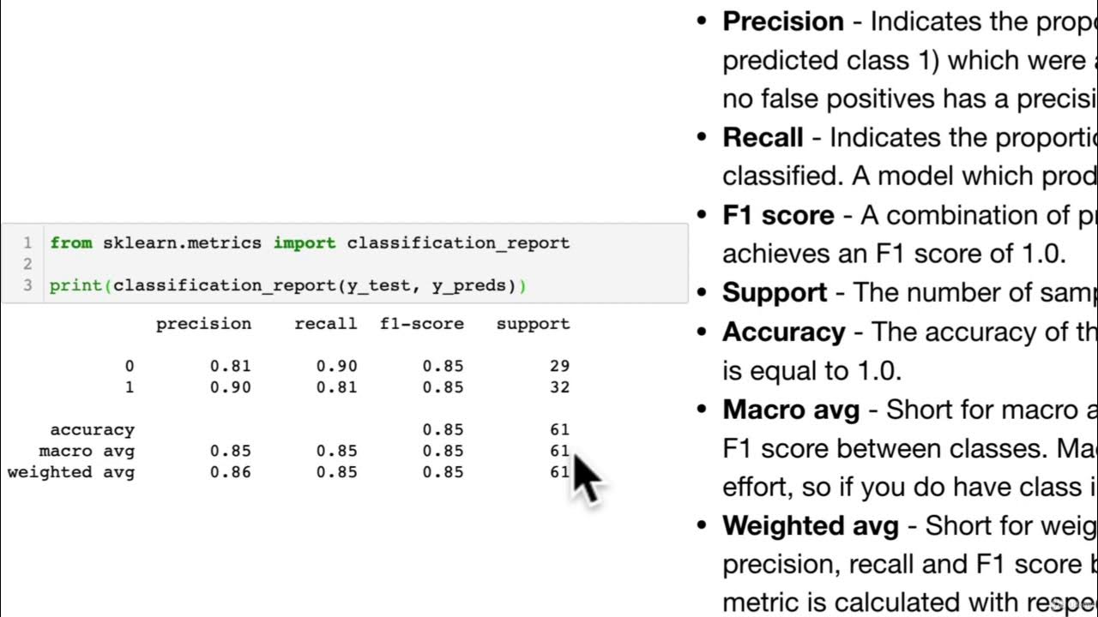Screen dimensions: 1098x617
Task: Click the import line of the code cell
Action: pyautogui.click(x=309, y=243)
